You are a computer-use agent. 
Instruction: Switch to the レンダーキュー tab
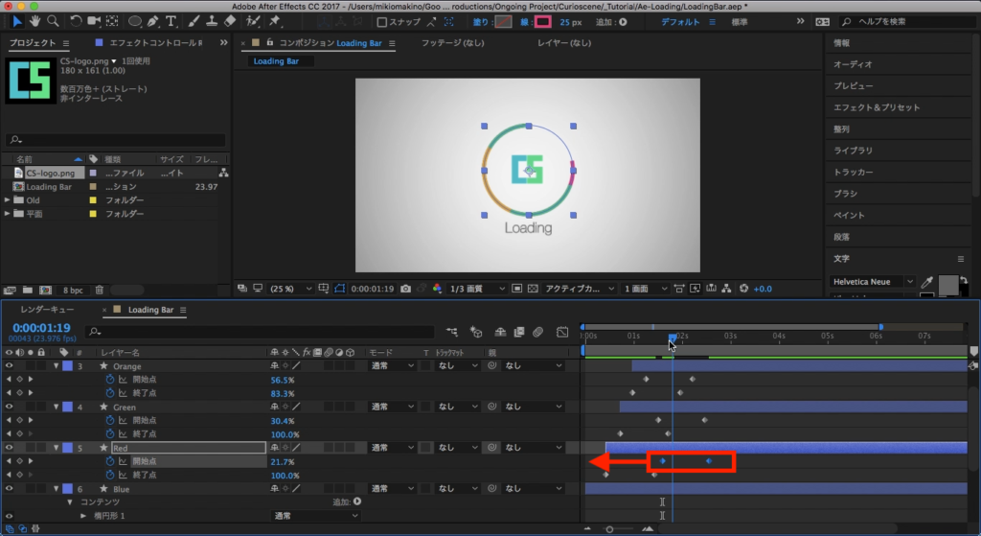click(47, 310)
